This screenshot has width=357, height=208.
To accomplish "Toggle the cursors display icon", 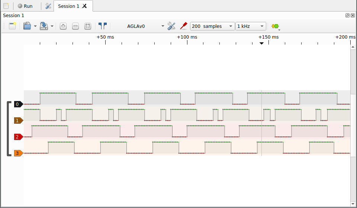I will coord(103,26).
